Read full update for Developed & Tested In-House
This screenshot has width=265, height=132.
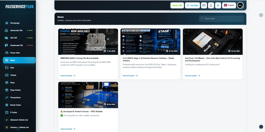click(x=68, y=129)
